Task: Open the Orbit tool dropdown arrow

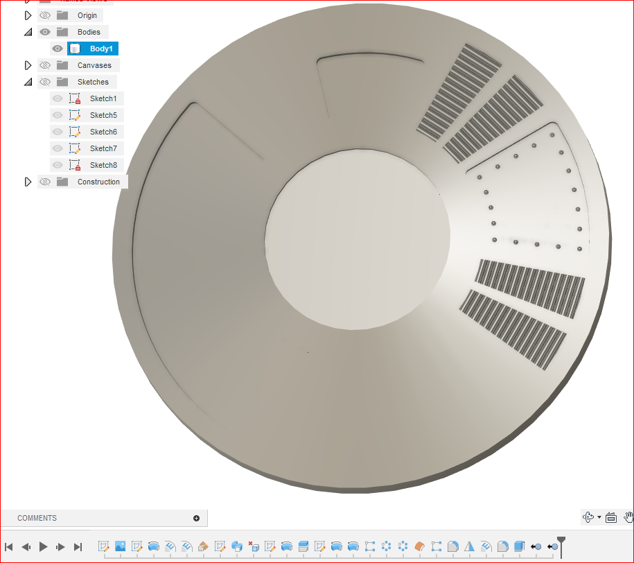Action: pos(599,517)
